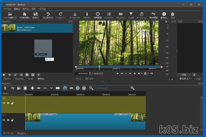
Task: Zoom out the timeline
Action: pos(91,88)
